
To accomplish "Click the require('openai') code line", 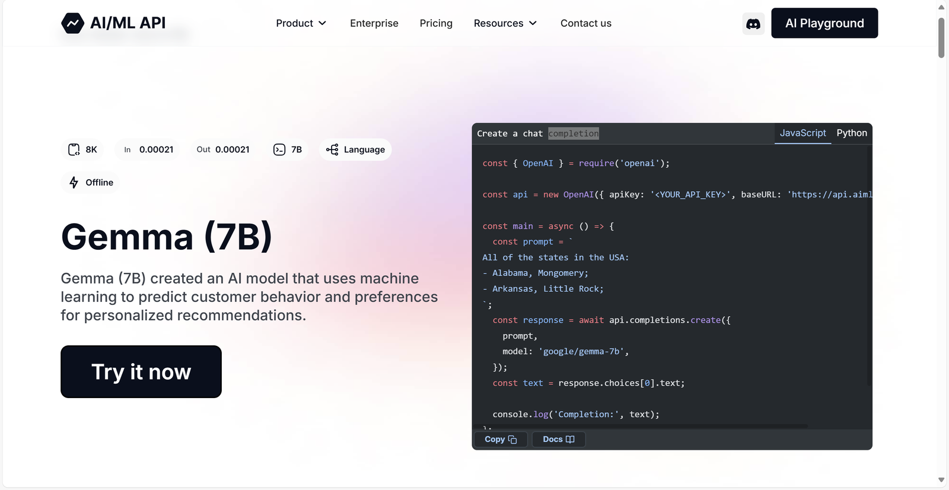I will pos(576,163).
